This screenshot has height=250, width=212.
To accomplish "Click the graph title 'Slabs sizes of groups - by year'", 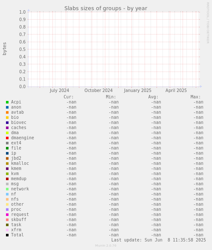I will click(x=106, y=8).
